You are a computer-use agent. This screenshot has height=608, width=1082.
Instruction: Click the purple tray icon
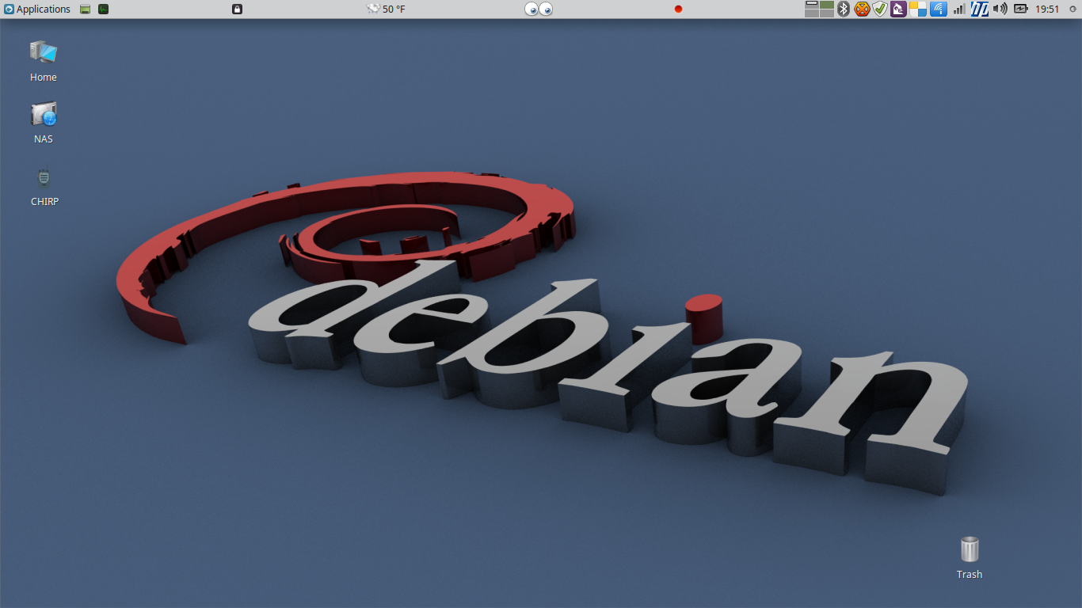(898, 9)
